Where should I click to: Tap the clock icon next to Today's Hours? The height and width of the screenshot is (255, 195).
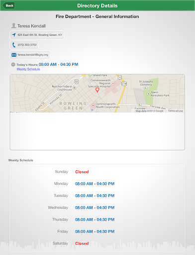(x=13, y=64)
